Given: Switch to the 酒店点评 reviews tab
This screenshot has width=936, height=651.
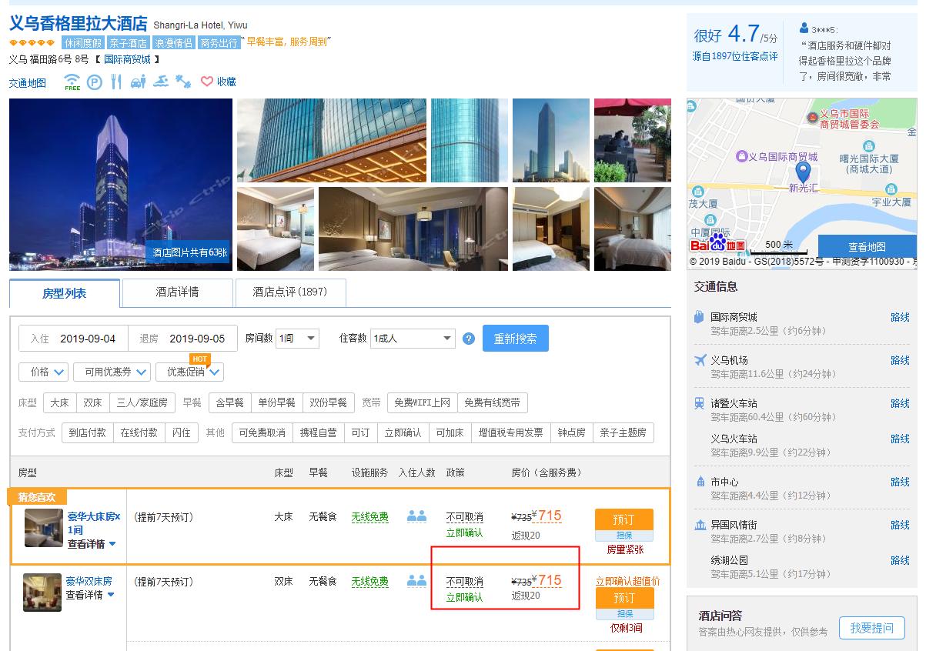Looking at the screenshot, I should (x=290, y=293).
